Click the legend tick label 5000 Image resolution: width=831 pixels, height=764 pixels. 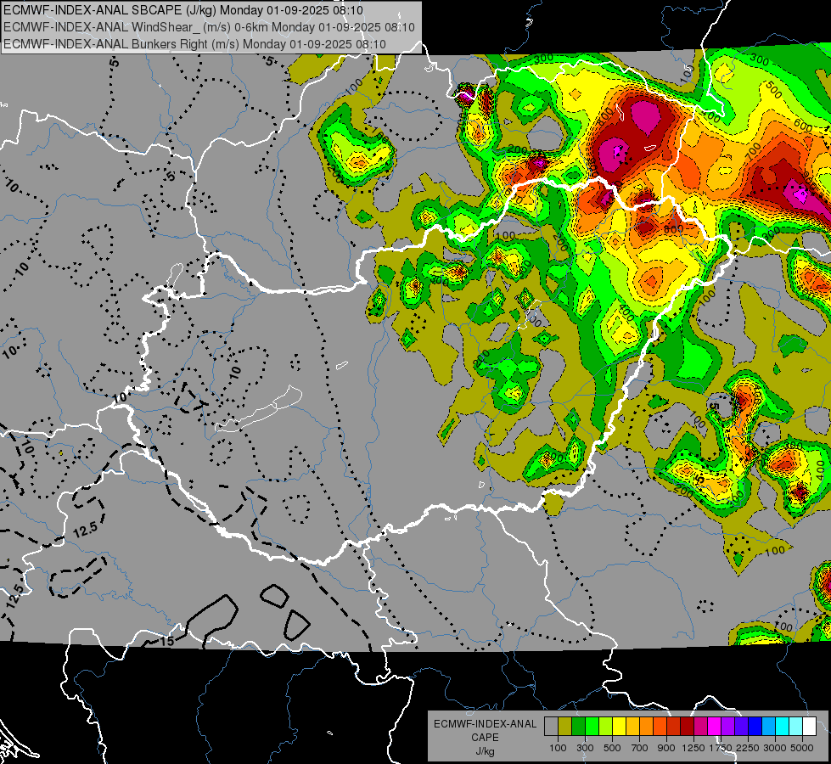(802, 748)
